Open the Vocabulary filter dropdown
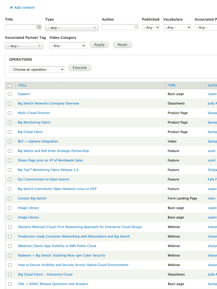This screenshot has width=217, height=289. pos(177,28)
